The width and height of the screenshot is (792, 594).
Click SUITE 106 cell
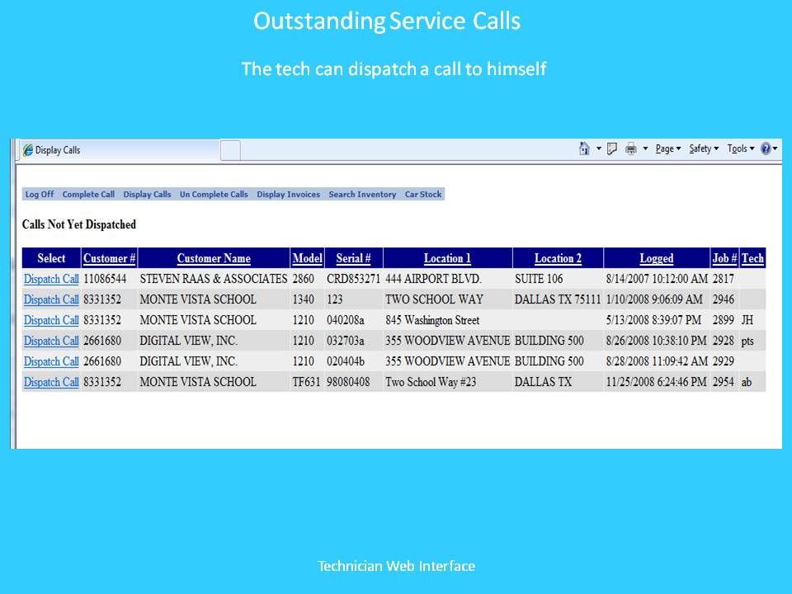[x=539, y=279]
